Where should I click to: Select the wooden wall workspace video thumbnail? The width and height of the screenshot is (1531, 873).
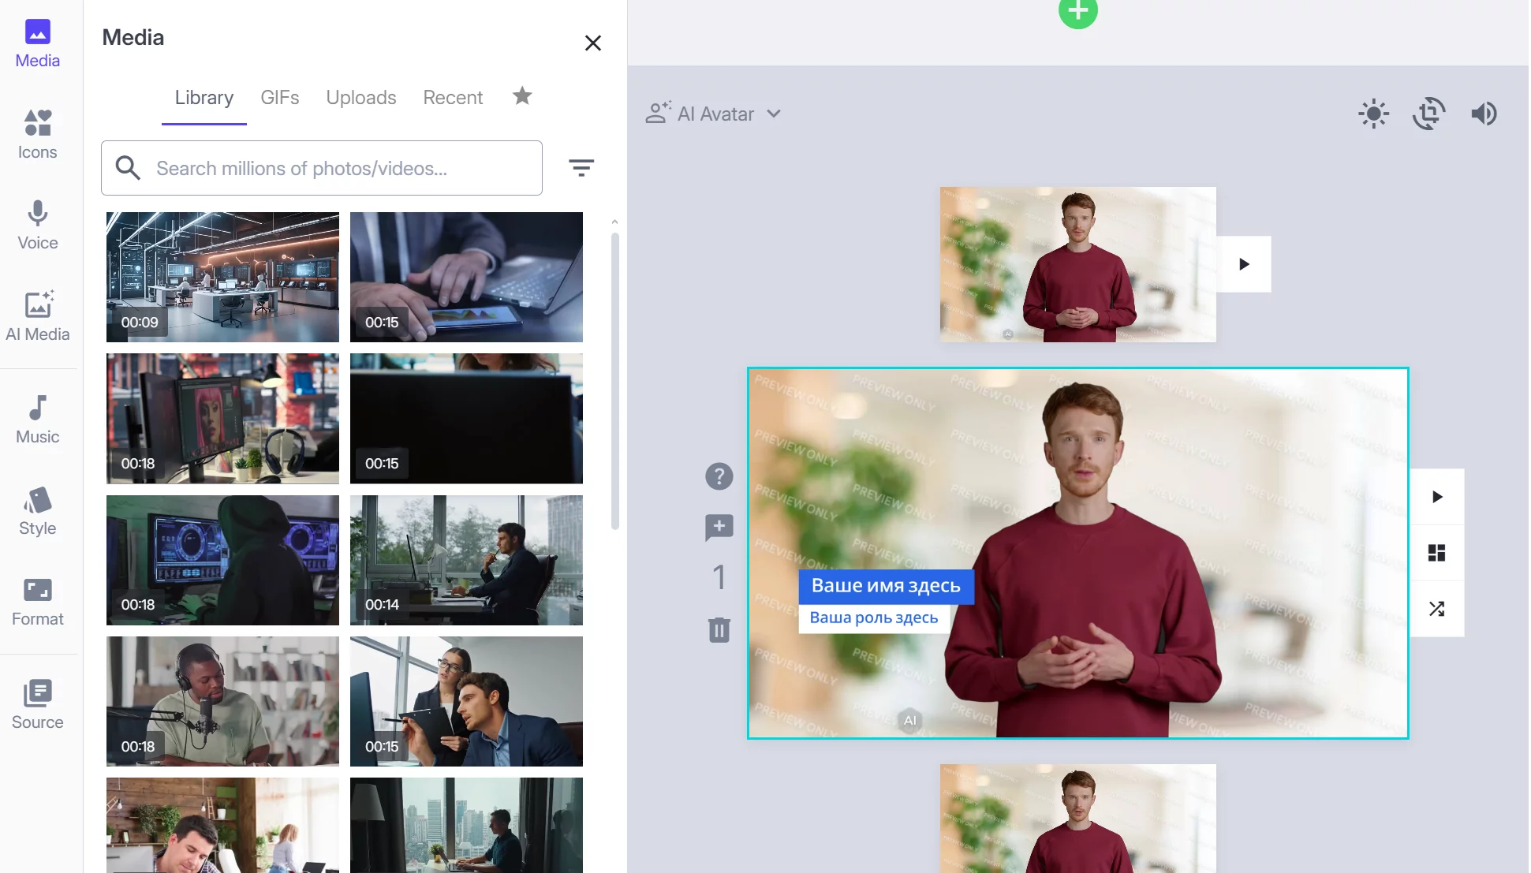[x=222, y=825]
